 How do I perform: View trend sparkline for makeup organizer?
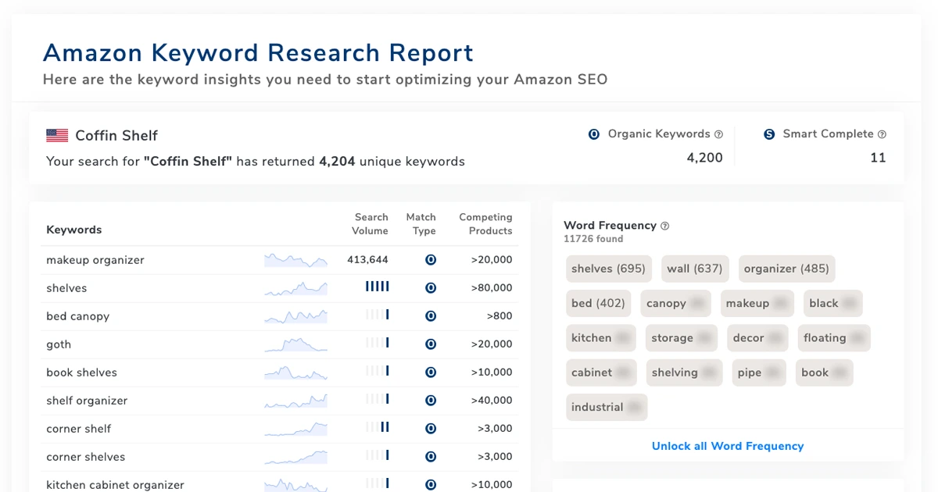pyautogui.click(x=295, y=260)
